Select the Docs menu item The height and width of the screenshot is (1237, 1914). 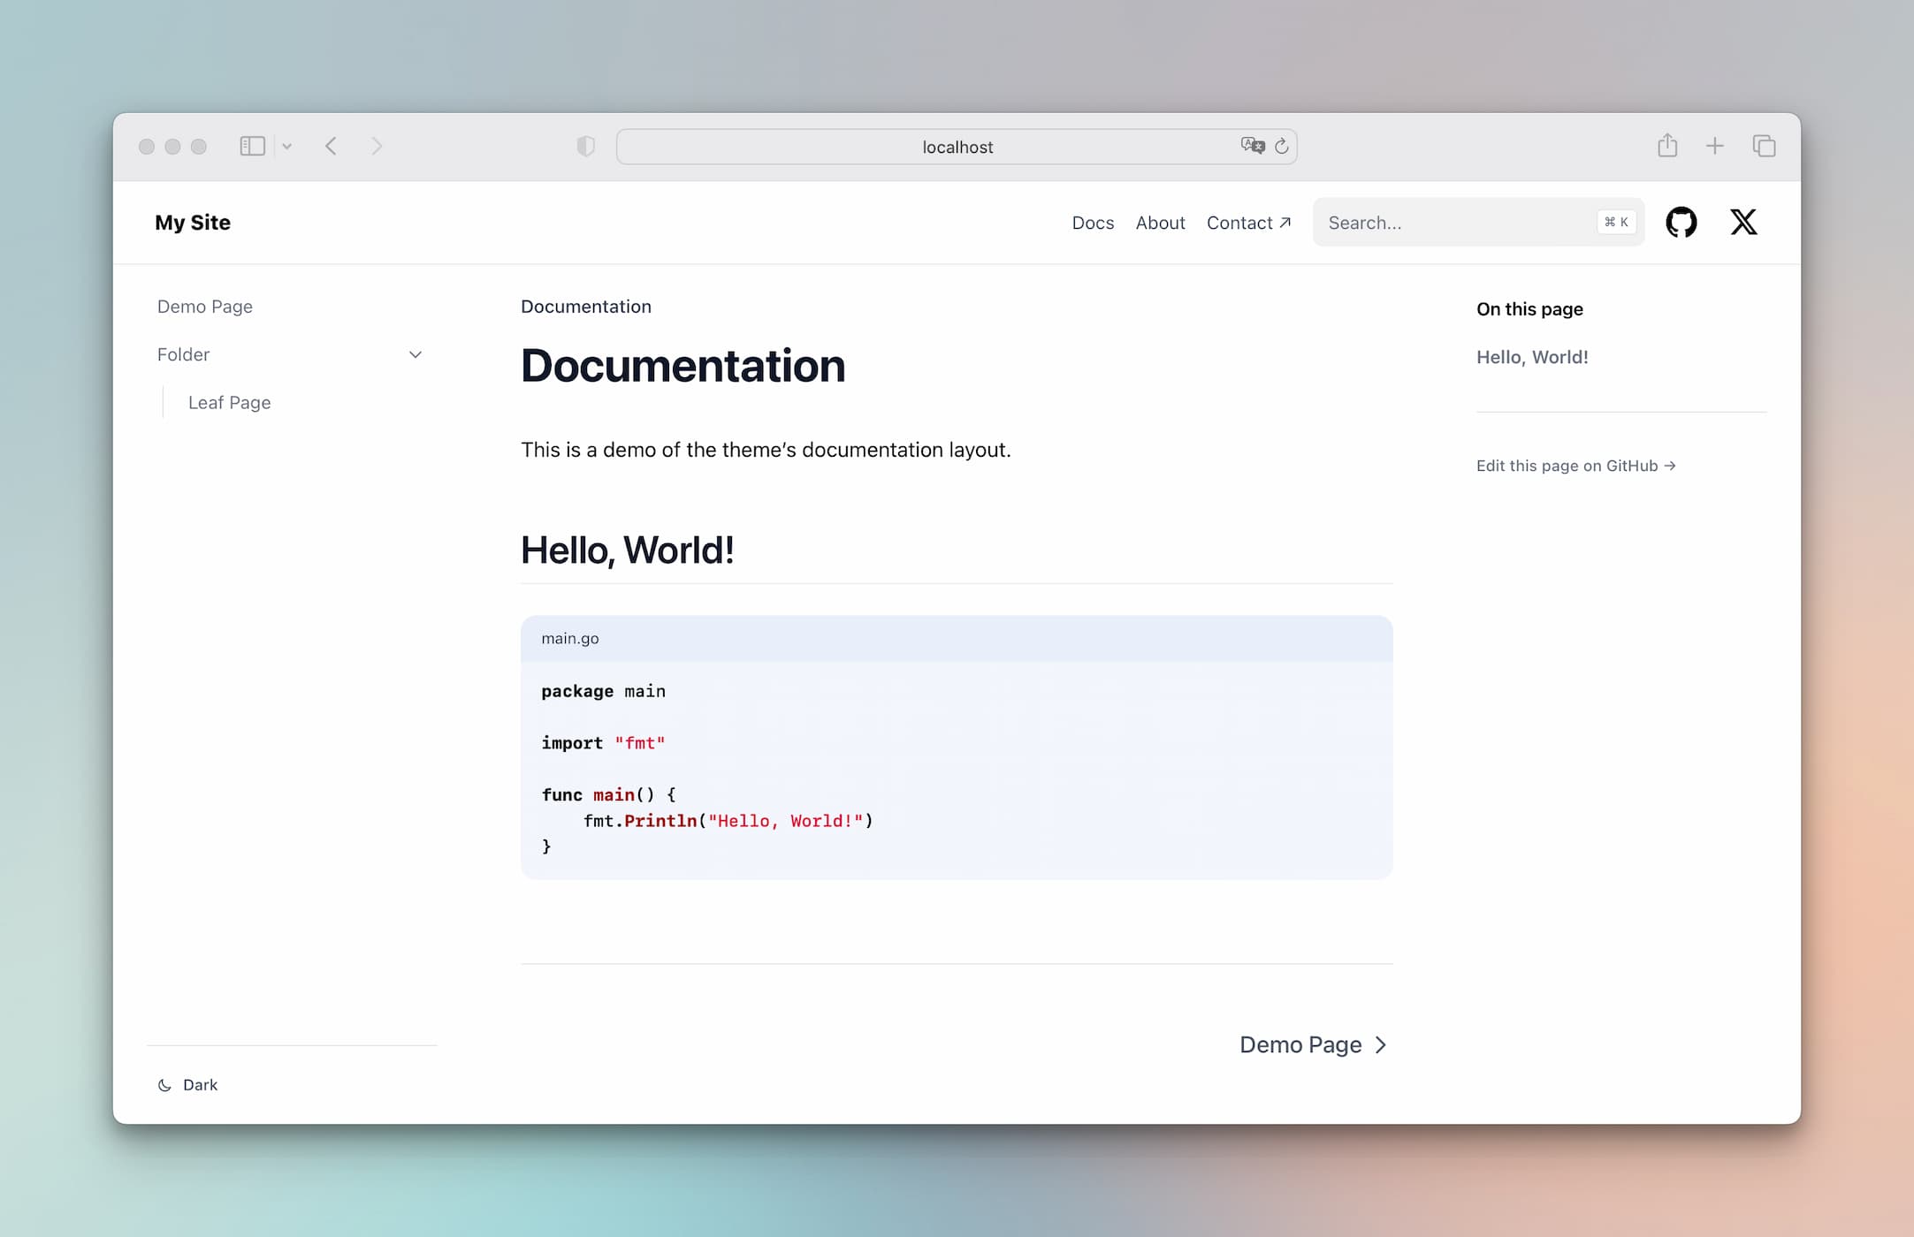pyautogui.click(x=1093, y=222)
